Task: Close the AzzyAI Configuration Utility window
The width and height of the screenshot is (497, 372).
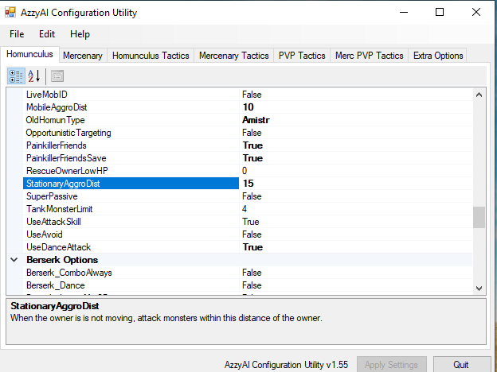Action: point(476,13)
